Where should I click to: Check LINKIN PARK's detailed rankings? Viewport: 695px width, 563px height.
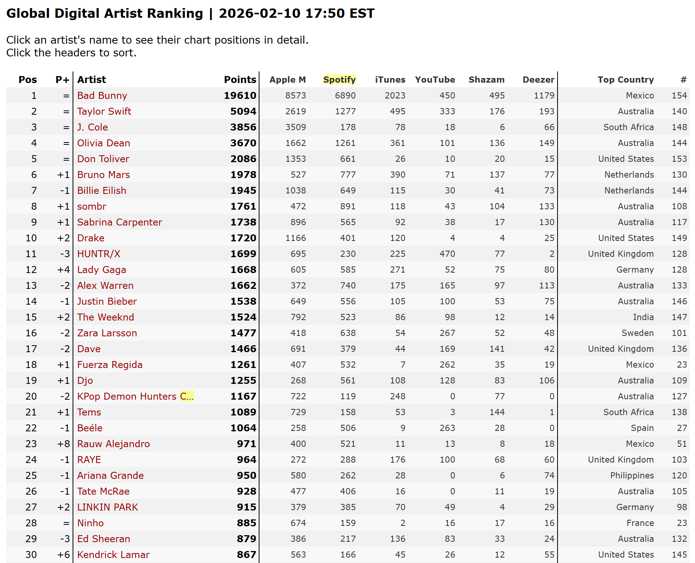click(x=107, y=507)
